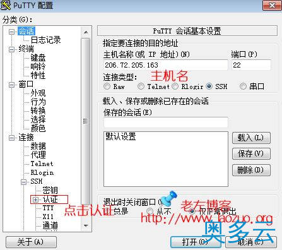Viewport: 282px width, 250px height.
Task: Click the 保存的会话 name field
Action: click(166, 122)
